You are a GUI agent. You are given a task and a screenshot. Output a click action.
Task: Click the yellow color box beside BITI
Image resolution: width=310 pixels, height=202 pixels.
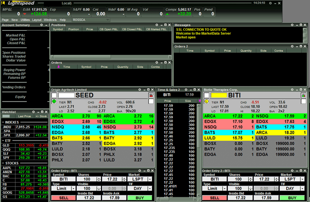coord(218,96)
